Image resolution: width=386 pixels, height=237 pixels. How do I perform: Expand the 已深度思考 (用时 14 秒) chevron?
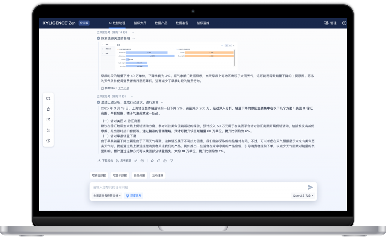coord(133,32)
